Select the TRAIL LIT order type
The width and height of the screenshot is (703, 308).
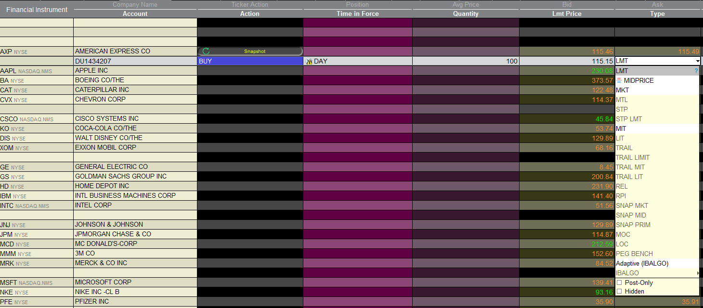point(657,177)
